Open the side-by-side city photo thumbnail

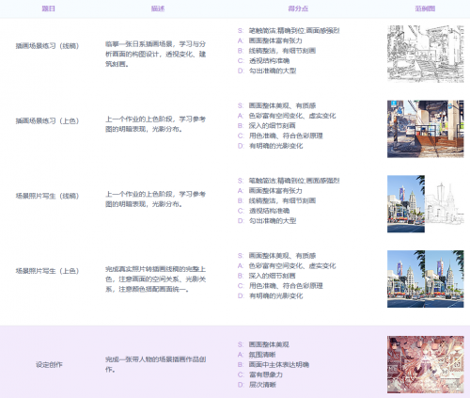[x=426, y=279]
